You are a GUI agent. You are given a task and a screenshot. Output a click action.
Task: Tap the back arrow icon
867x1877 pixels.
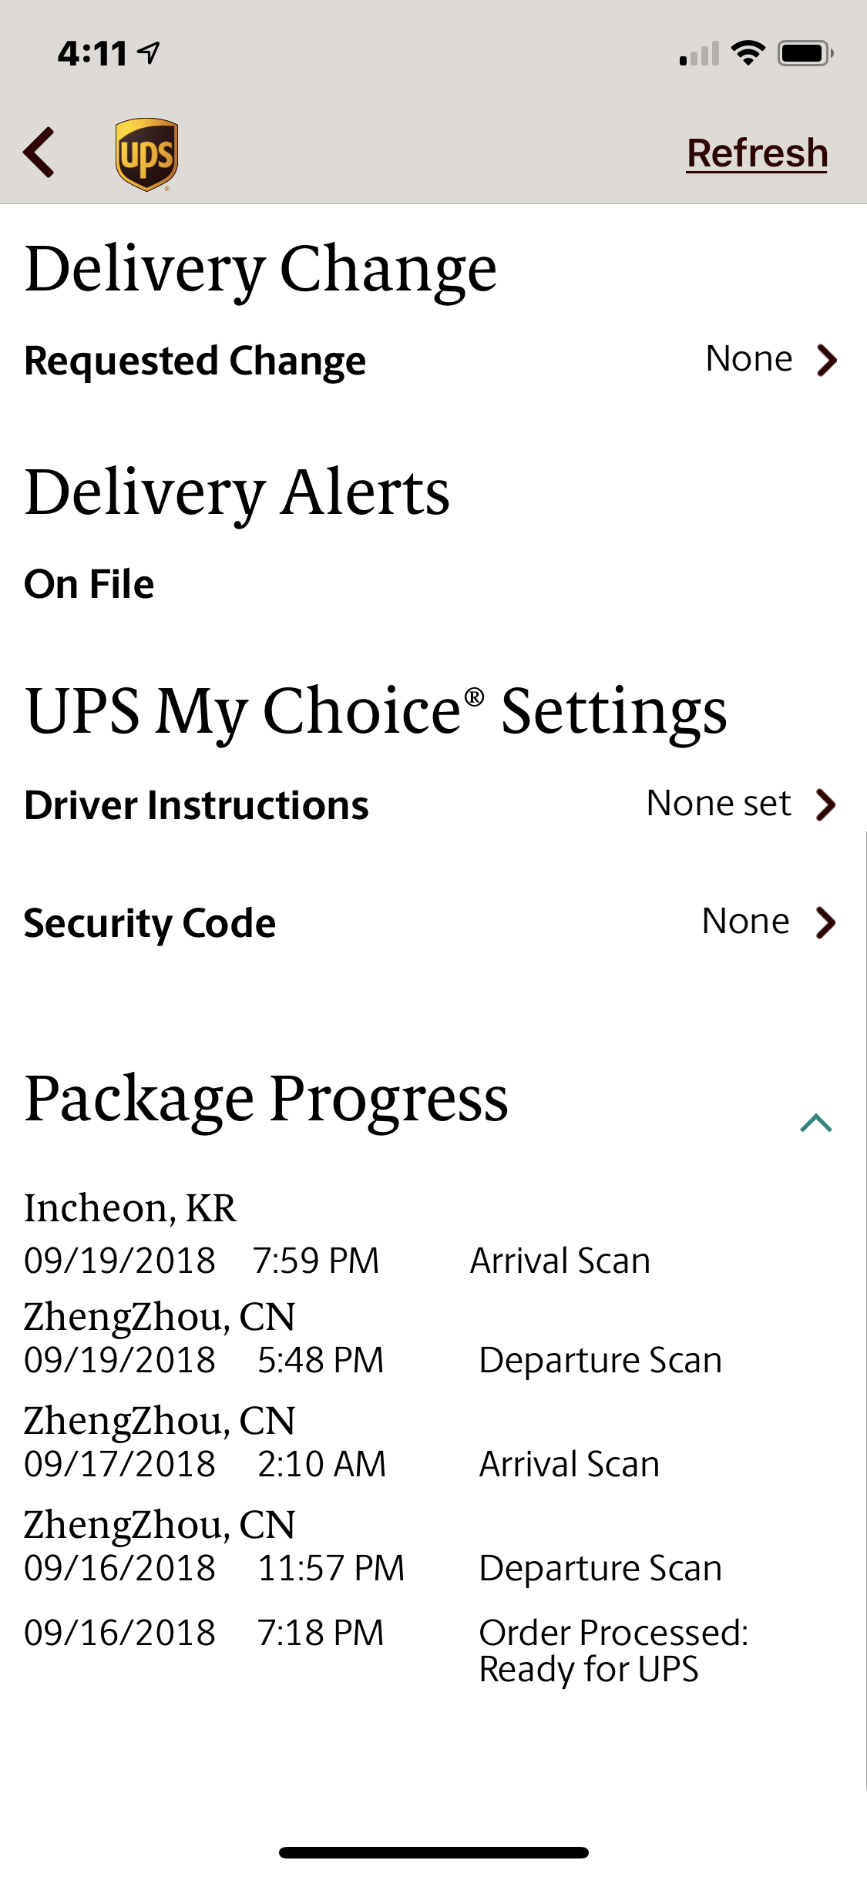click(x=40, y=153)
